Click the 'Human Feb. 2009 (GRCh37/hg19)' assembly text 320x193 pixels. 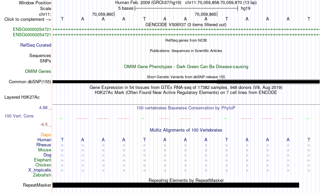pos(148,3)
